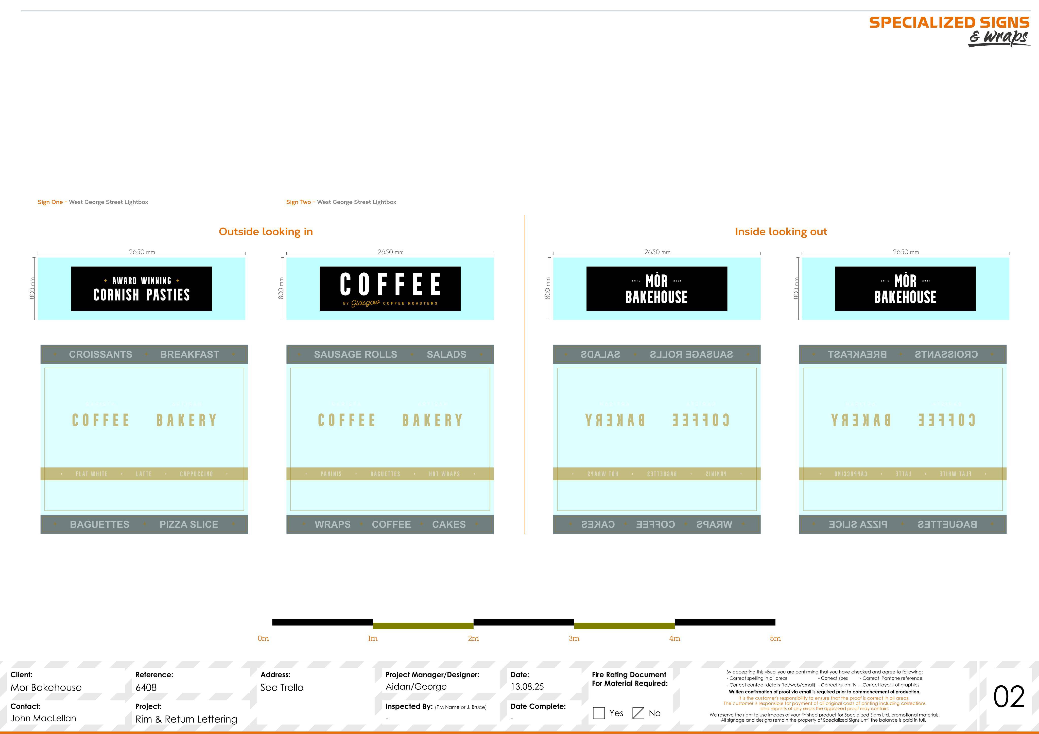Select the 'Sign Two - West George Street Lightbox' caption
Screen dimensions: 1039x734
pyautogui.click(x=341, y=202)
